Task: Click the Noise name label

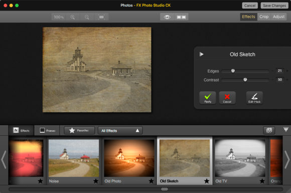Action: [x=54, y=181]
